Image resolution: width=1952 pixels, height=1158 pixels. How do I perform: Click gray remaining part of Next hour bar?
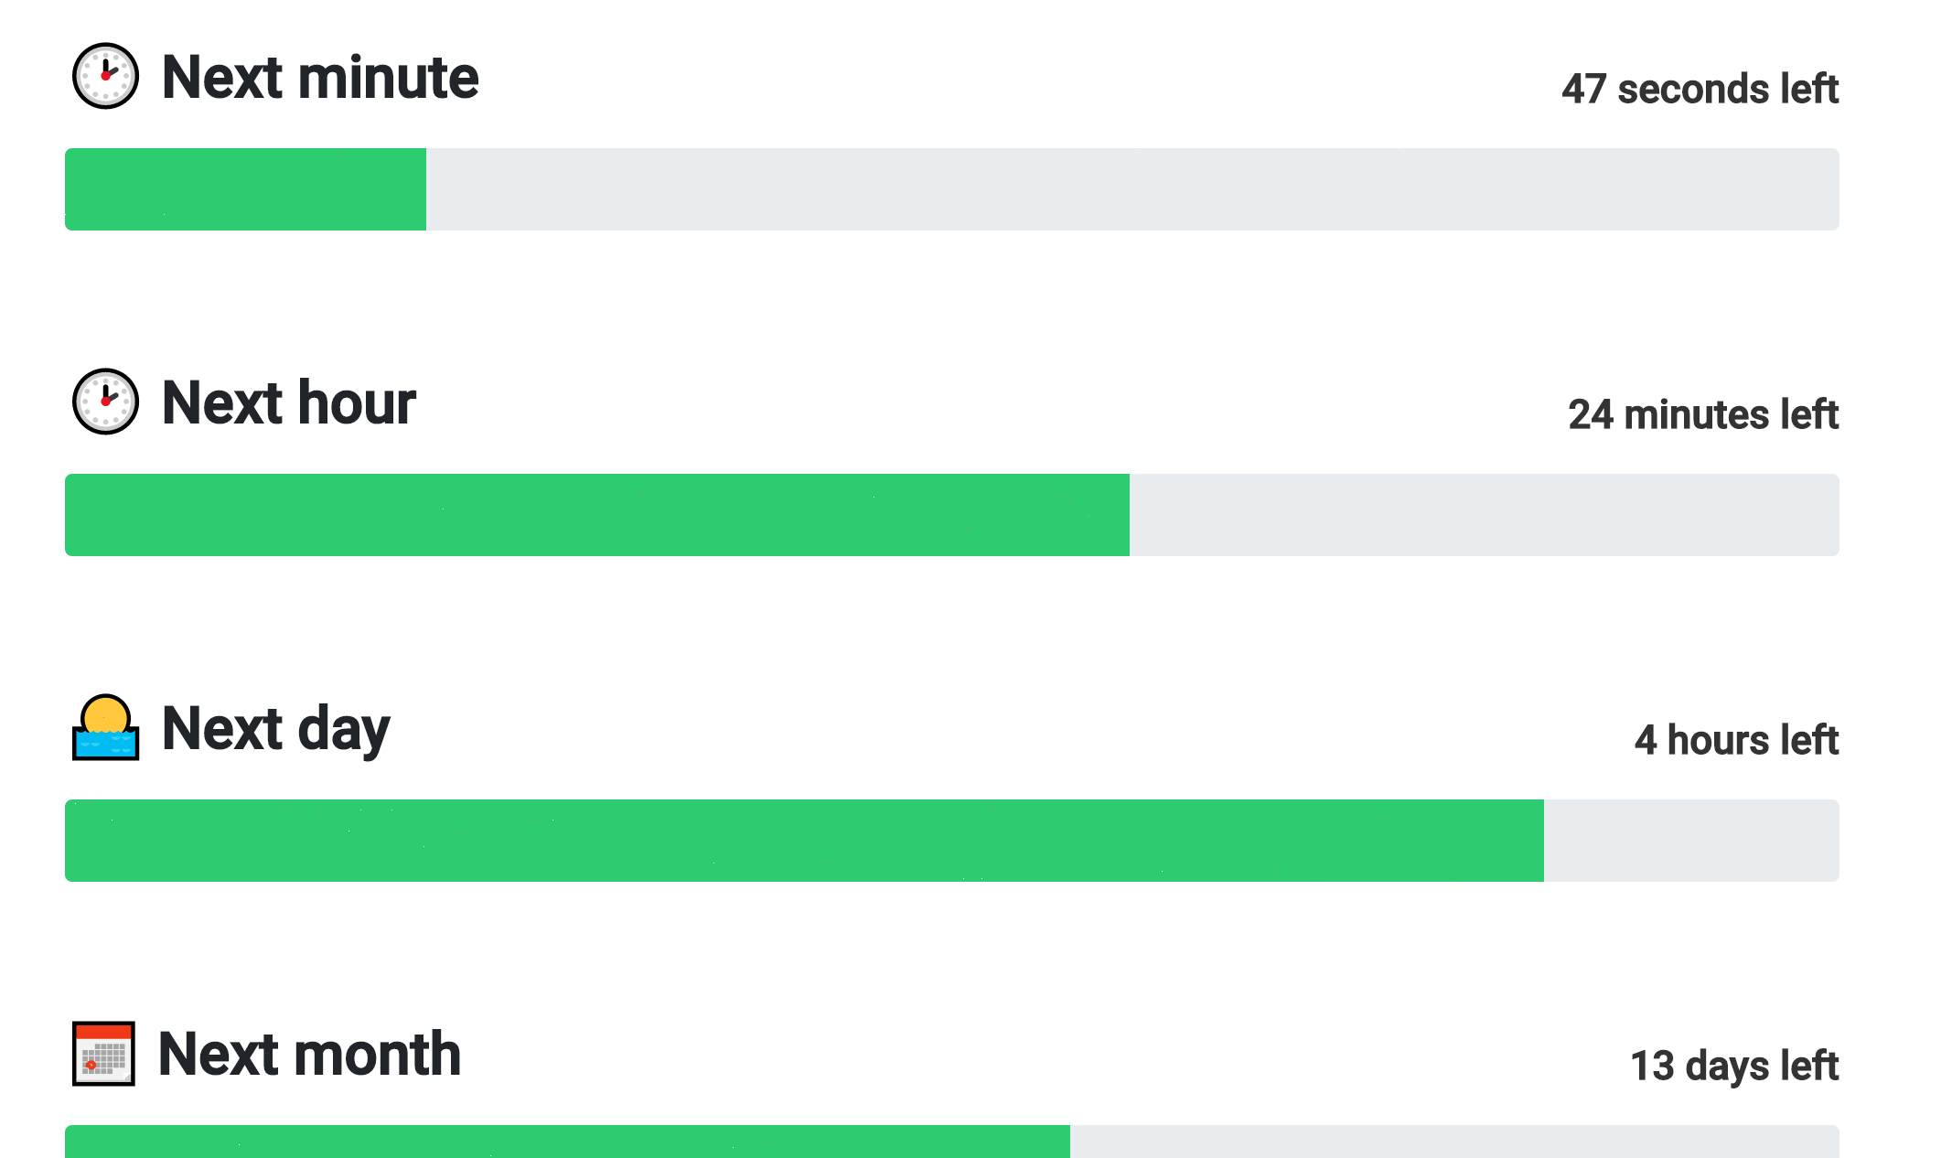tap(1484, 515)
